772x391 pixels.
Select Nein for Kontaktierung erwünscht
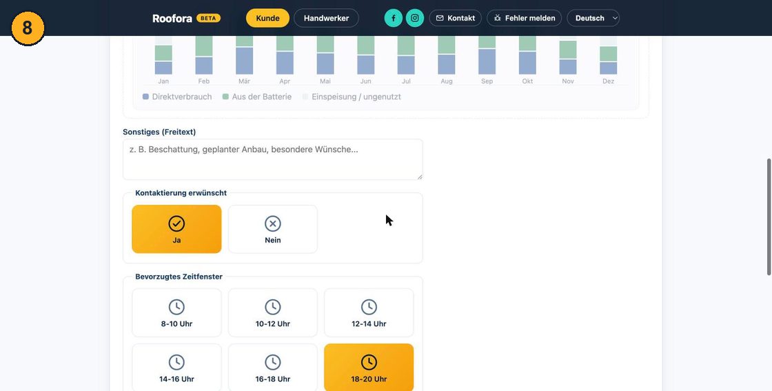pos(273,229)
